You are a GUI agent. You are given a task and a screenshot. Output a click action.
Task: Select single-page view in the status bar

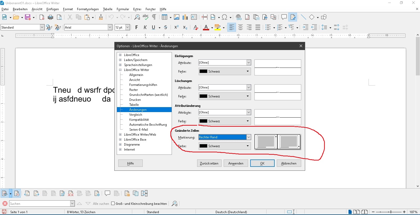point(350,212)
